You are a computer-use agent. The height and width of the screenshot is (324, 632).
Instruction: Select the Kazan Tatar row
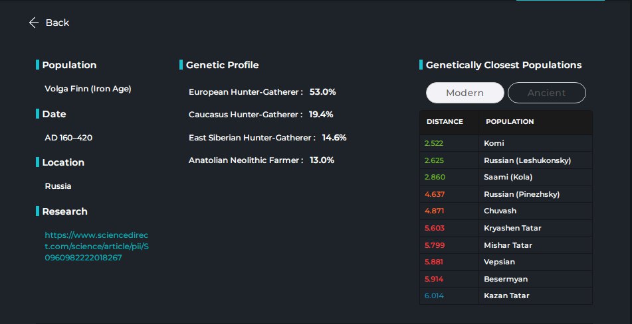506,296
